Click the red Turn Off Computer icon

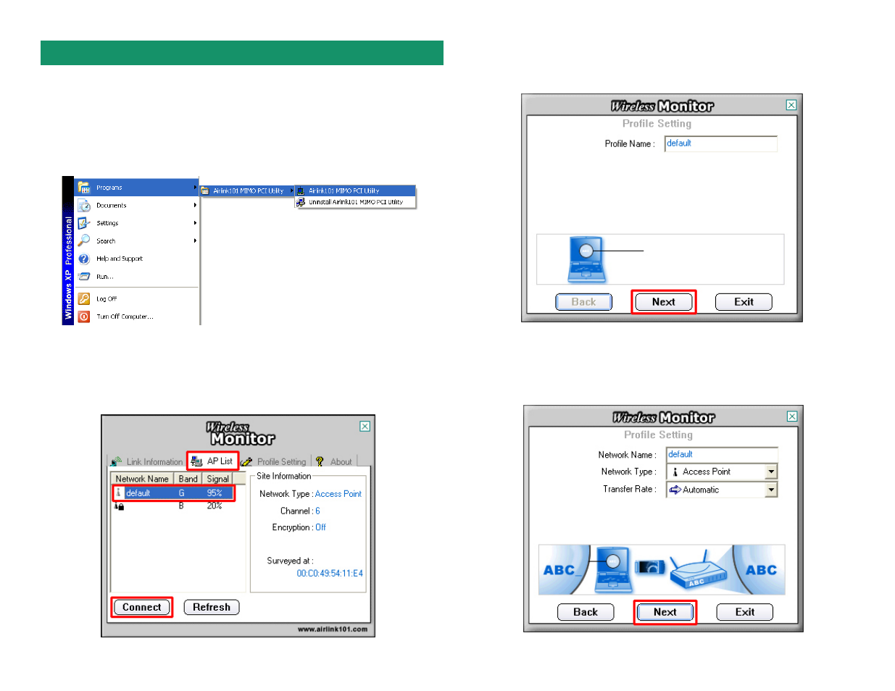pos(84,317)
